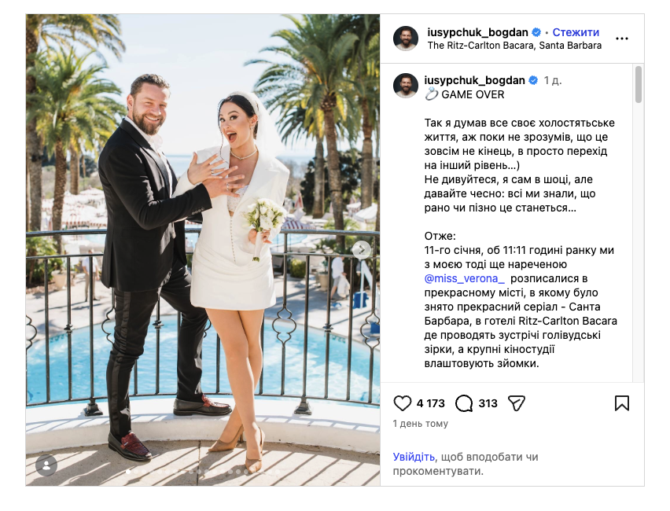Click the caption author avatar

pyautogui.click(x=406, y=86)
